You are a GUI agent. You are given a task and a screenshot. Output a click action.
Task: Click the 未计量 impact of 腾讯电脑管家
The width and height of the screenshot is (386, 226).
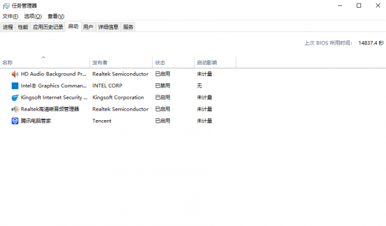coord(204,121)
